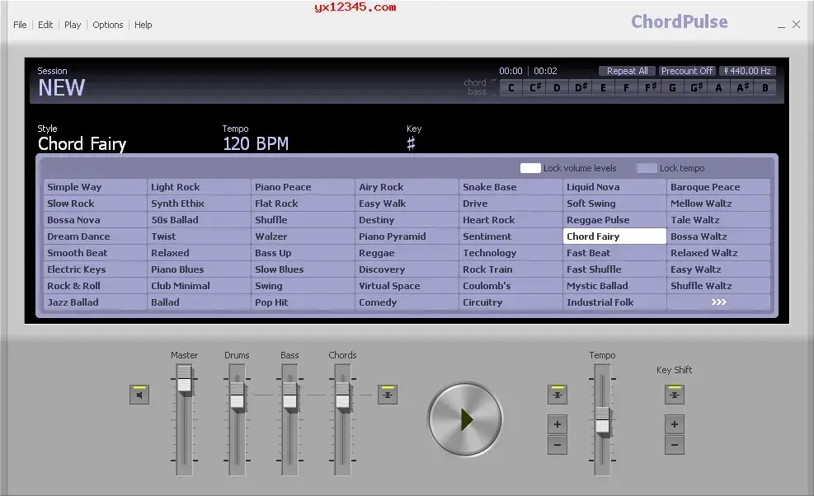Choose the Piano Pyramid style
814x496 pixels.
tap(407, 236)
